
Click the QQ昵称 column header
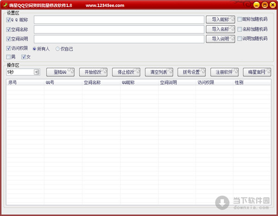pyautogui.click(x=139, y=83)
